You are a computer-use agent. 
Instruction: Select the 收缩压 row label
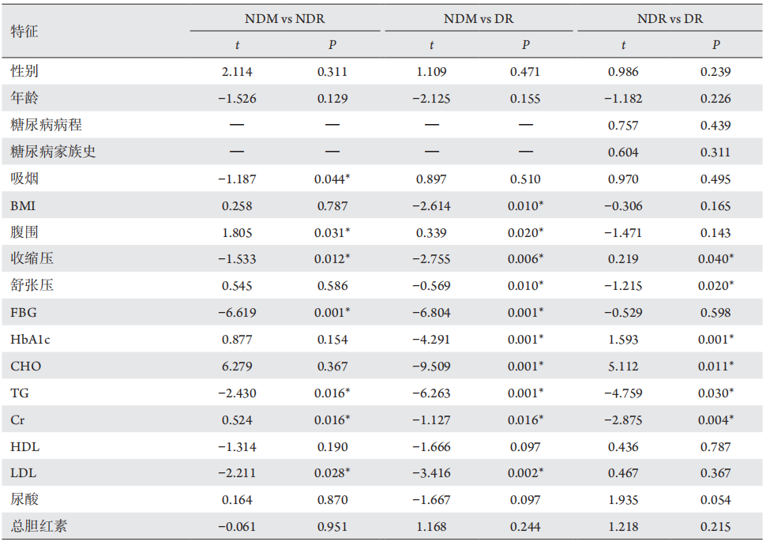point(32,259)
